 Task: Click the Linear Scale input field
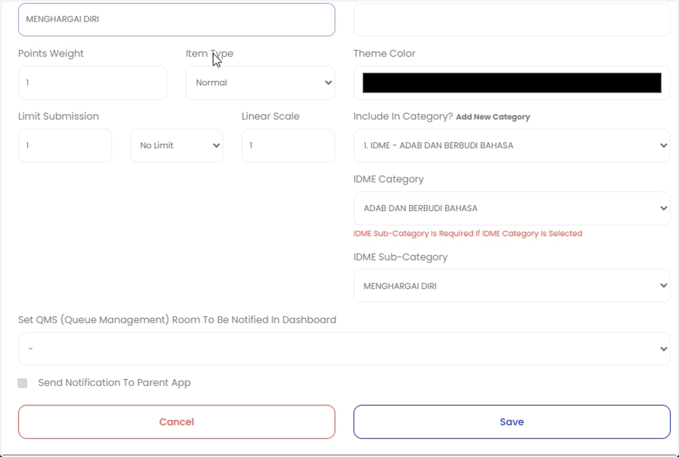click(289, 145)
